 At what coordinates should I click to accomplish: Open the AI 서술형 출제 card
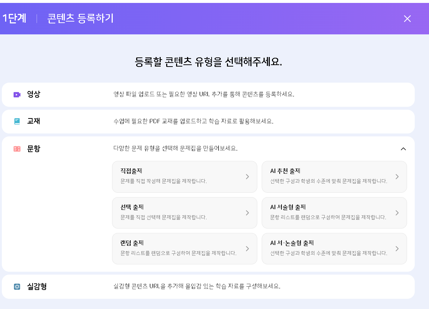tap(334, 212)
